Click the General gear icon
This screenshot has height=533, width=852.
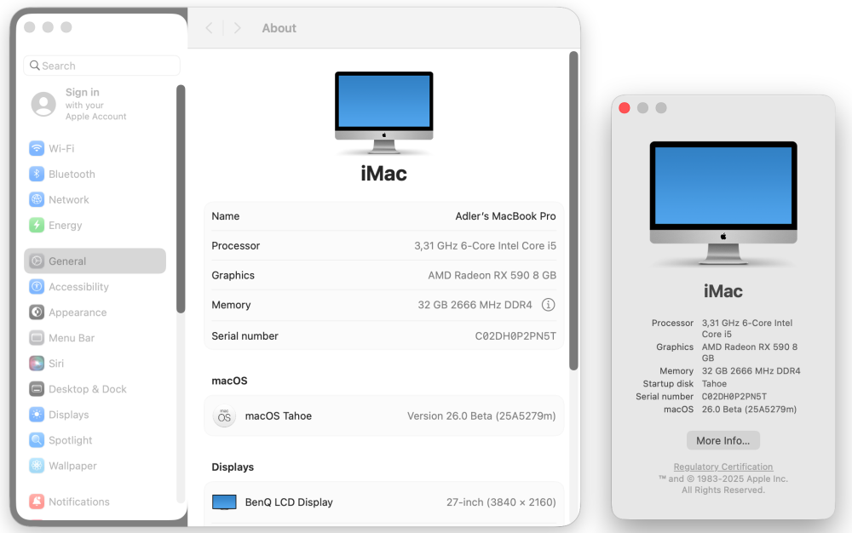click(x=37, y=261)
